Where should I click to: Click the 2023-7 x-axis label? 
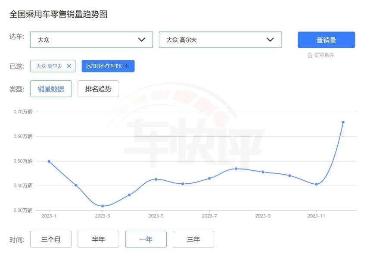pos(209,216)
